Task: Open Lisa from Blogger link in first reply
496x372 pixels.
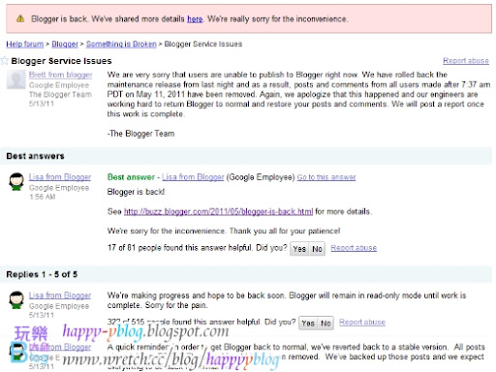Action: (60, 295)
